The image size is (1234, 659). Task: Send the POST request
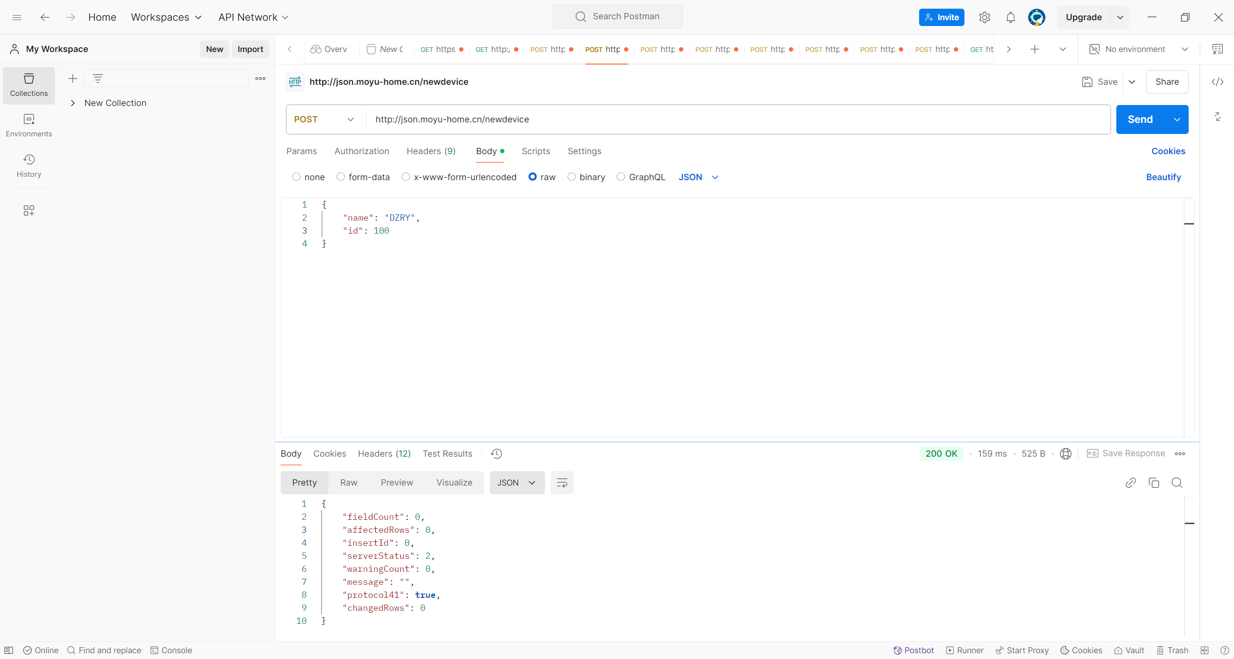click(1140, 119)
